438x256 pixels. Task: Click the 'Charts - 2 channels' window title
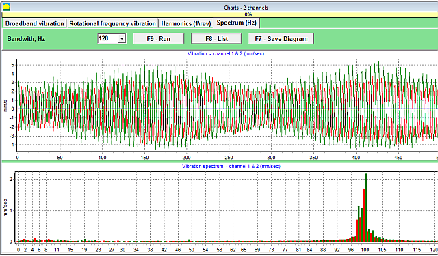click(x=246, y=8)
